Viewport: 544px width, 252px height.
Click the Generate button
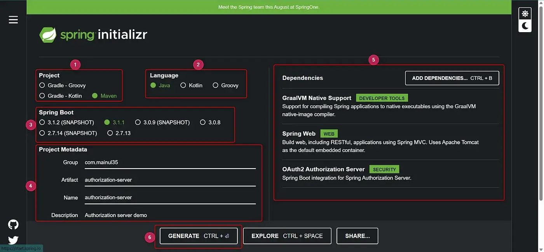click(199, 236)
